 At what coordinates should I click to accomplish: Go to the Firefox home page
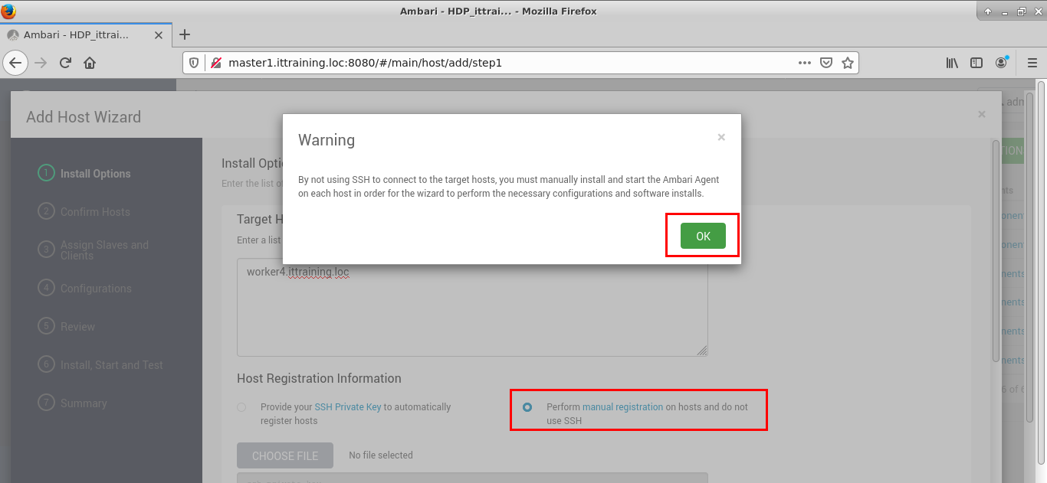click(90, 63)
